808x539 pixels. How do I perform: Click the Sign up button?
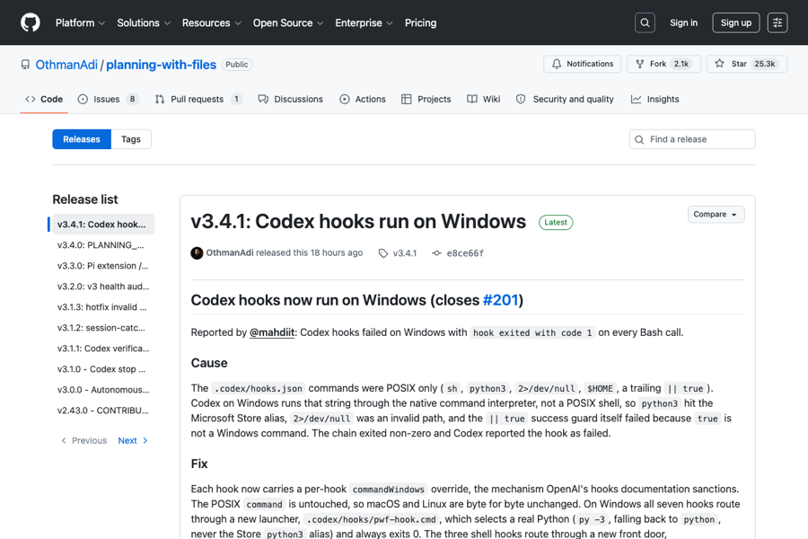(736, 22)
